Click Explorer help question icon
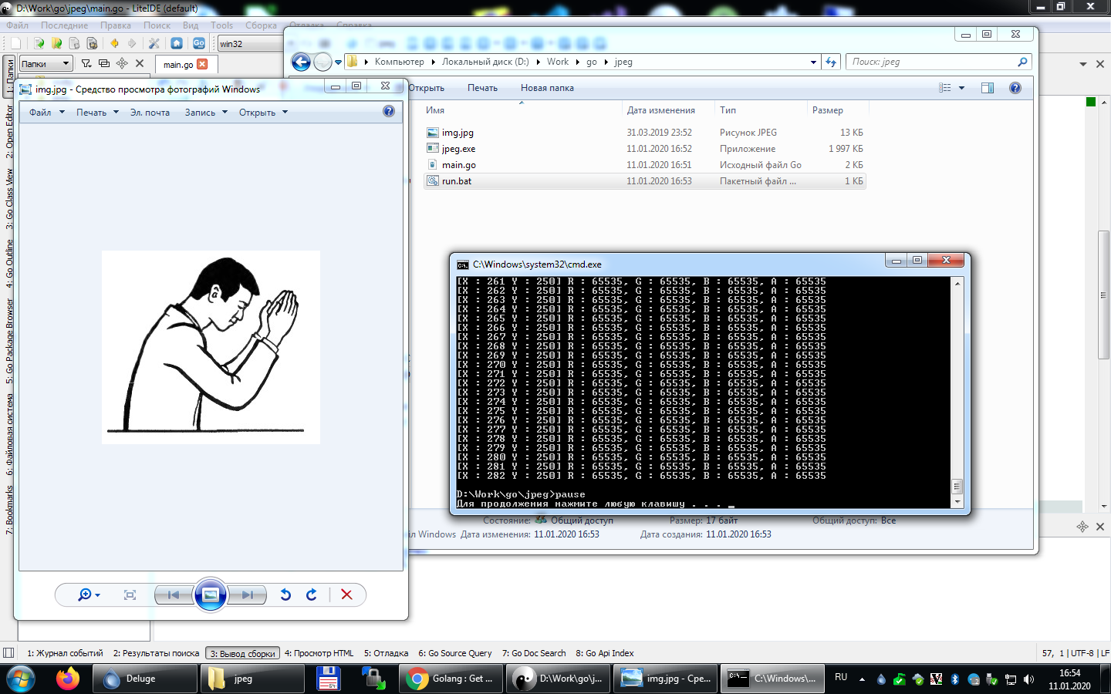The height and width of the screenshot is (694, 1111). (1015, 88)
